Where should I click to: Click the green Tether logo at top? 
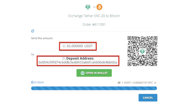(x=88, y=7)
